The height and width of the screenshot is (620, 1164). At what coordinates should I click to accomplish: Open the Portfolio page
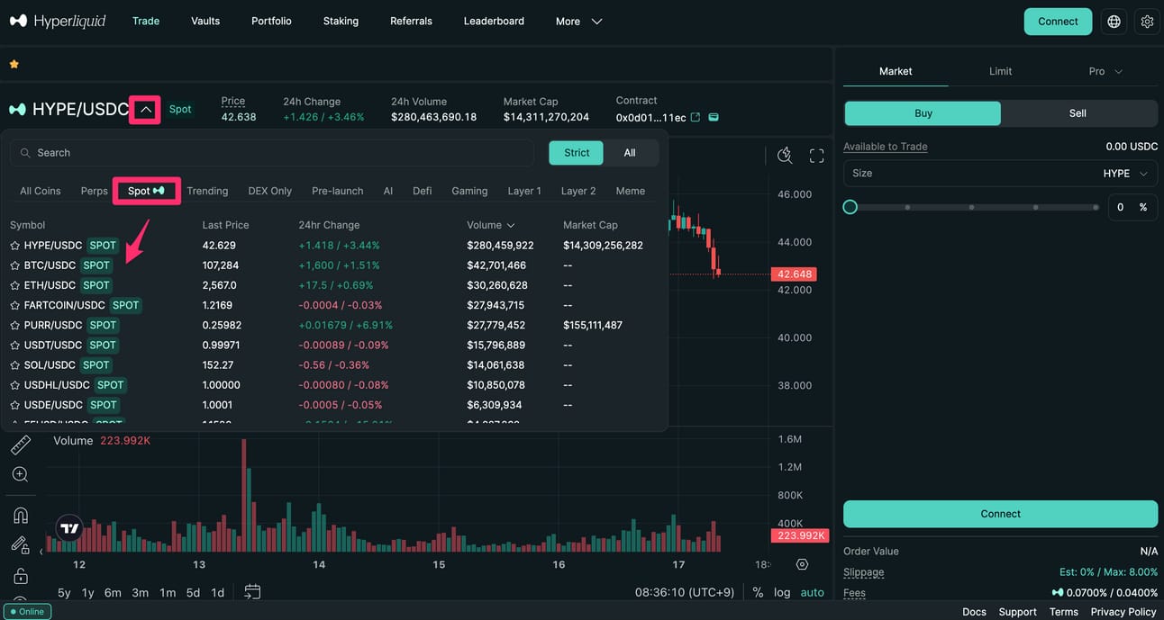[x=271, y=21]
